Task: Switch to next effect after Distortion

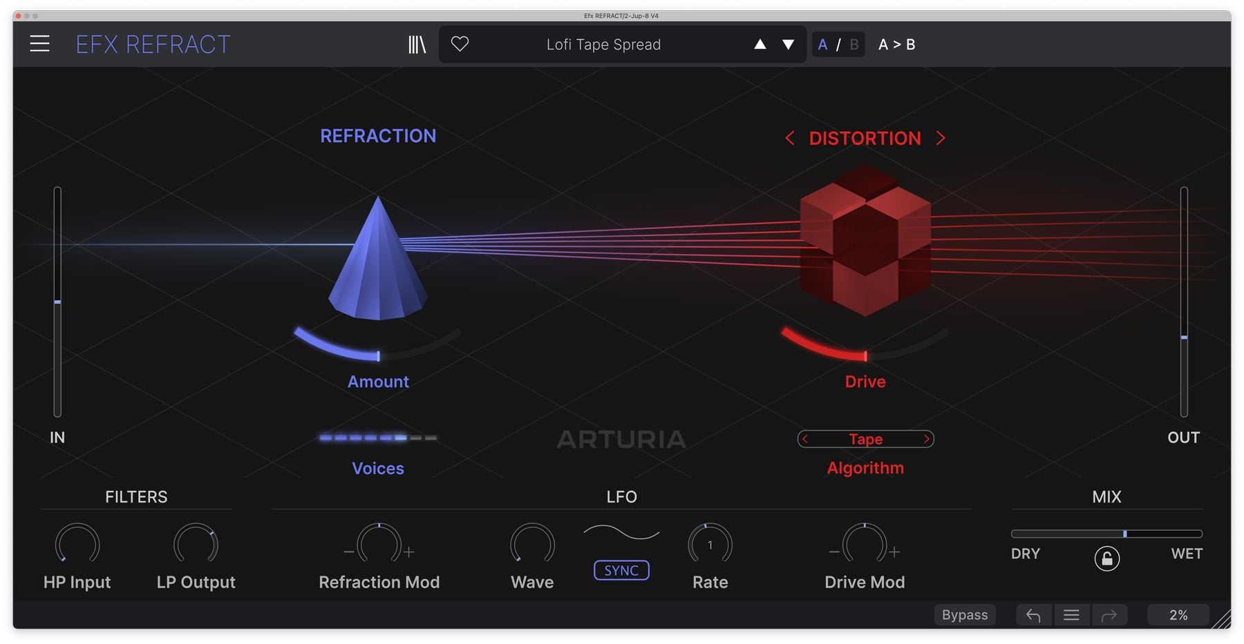Action: [941, 139]
